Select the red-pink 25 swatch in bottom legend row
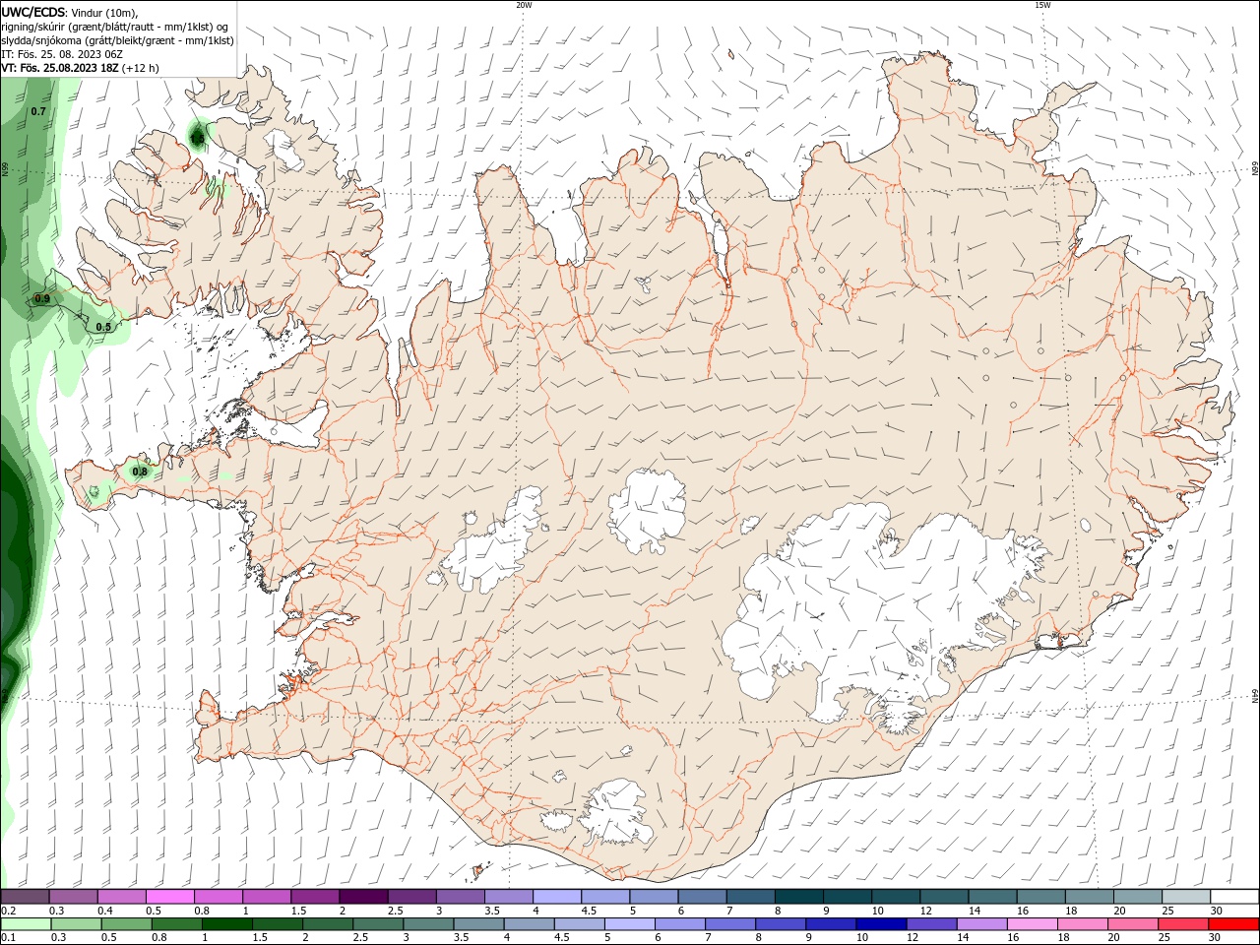Viewport: 1260px width, 945px height. pos(1183,924)
